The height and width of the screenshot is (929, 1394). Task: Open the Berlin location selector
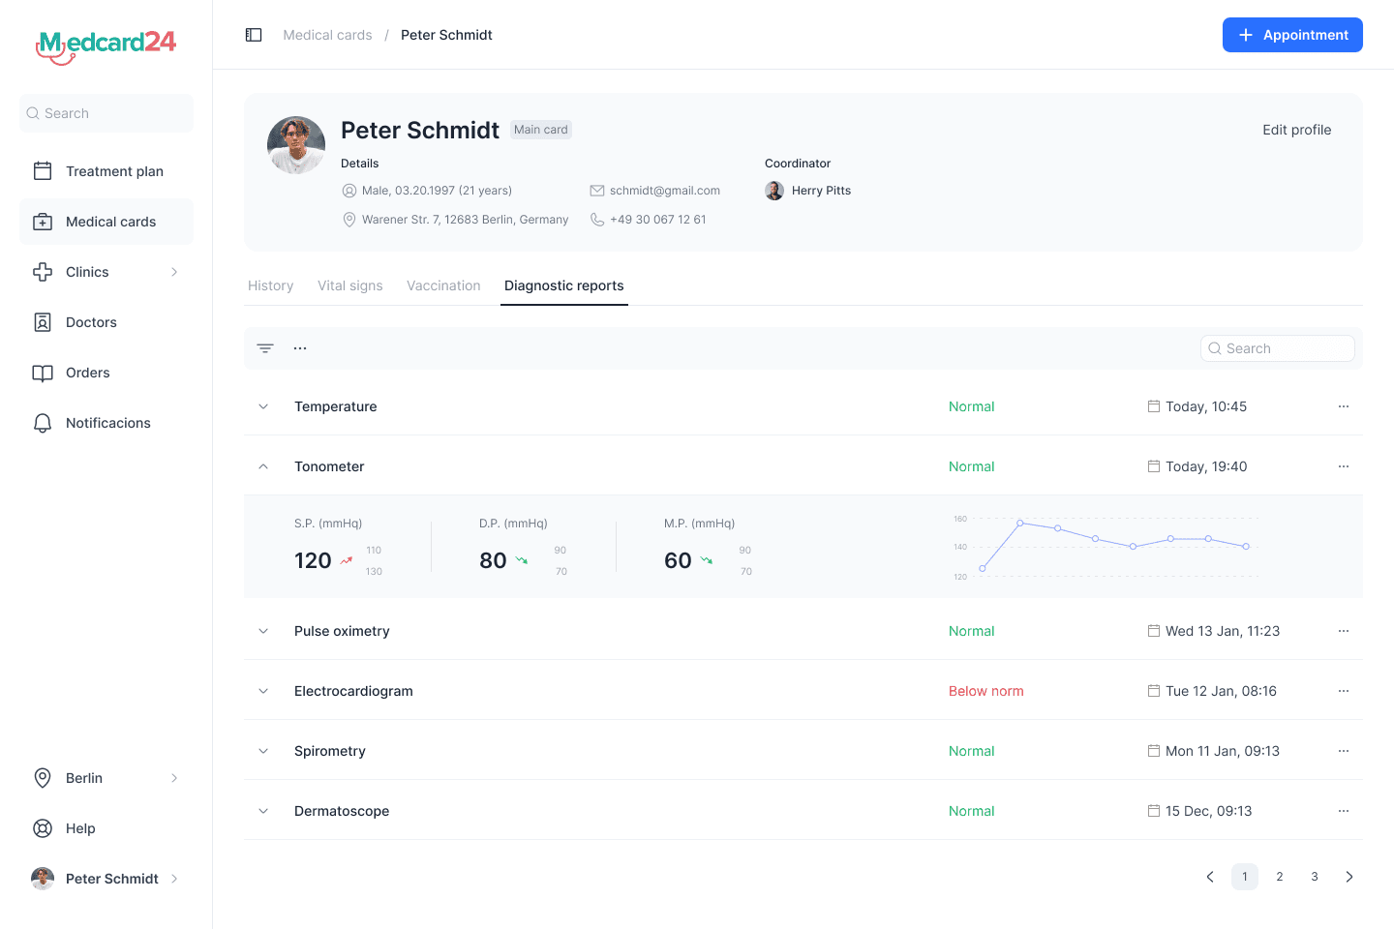106,778
